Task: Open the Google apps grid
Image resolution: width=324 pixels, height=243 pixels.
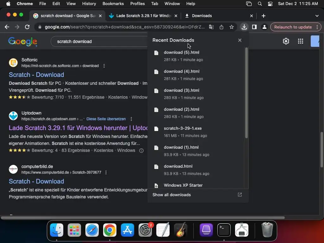Action: pos(301,41)
